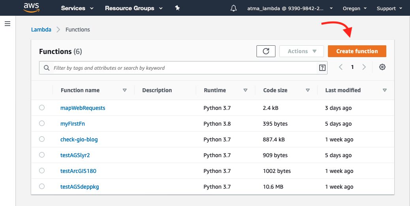
Task: Sort by Last modified column arrow
Action: click(x=385, y=90)
